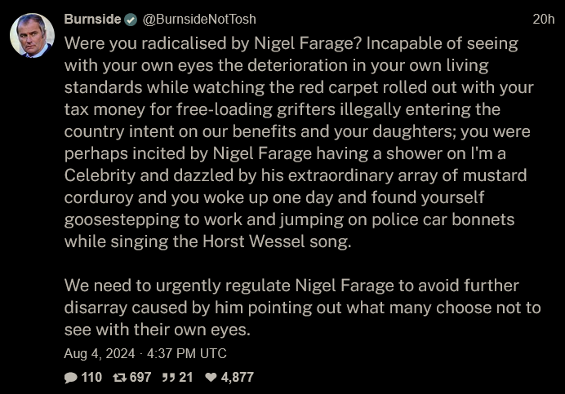Click the 21 quotes count

[186, 378]
